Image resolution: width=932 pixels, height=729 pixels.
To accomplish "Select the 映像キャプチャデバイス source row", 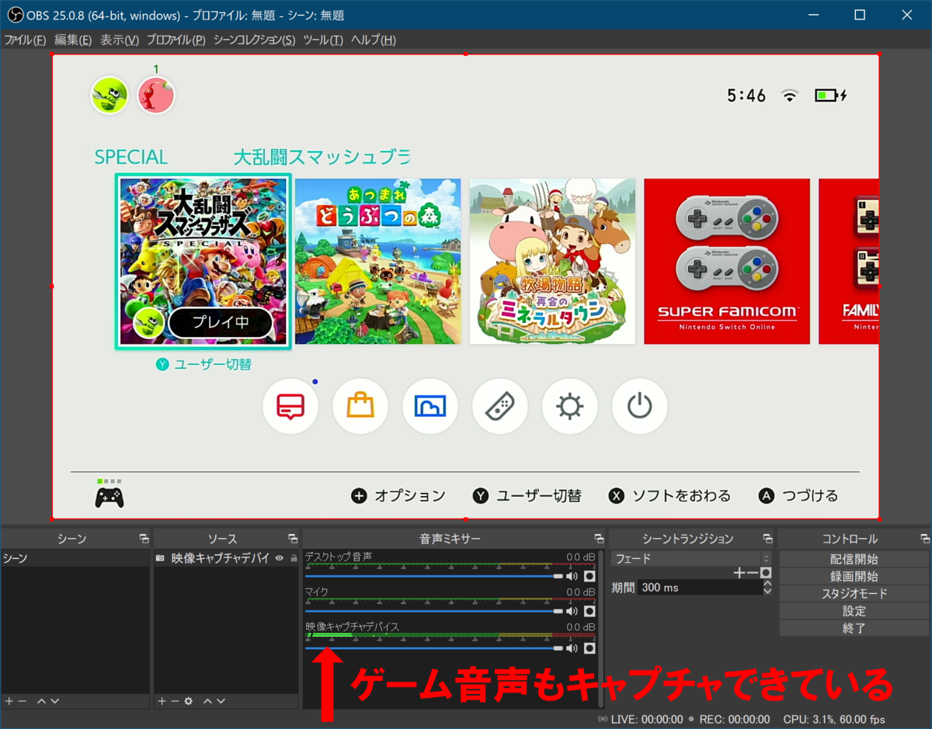I will 226,558.
